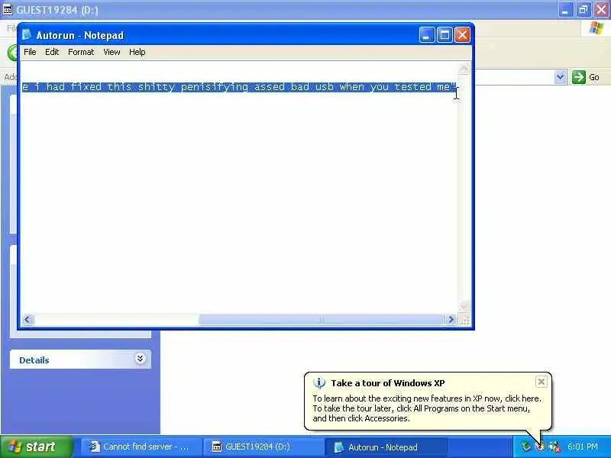The image size is (611, 458).
Task: Close the Take a tour balloon
Action: tap(541, 382)
